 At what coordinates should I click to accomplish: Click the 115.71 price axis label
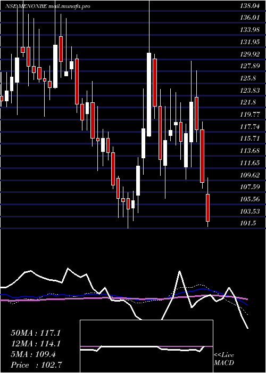click(250, 139)
